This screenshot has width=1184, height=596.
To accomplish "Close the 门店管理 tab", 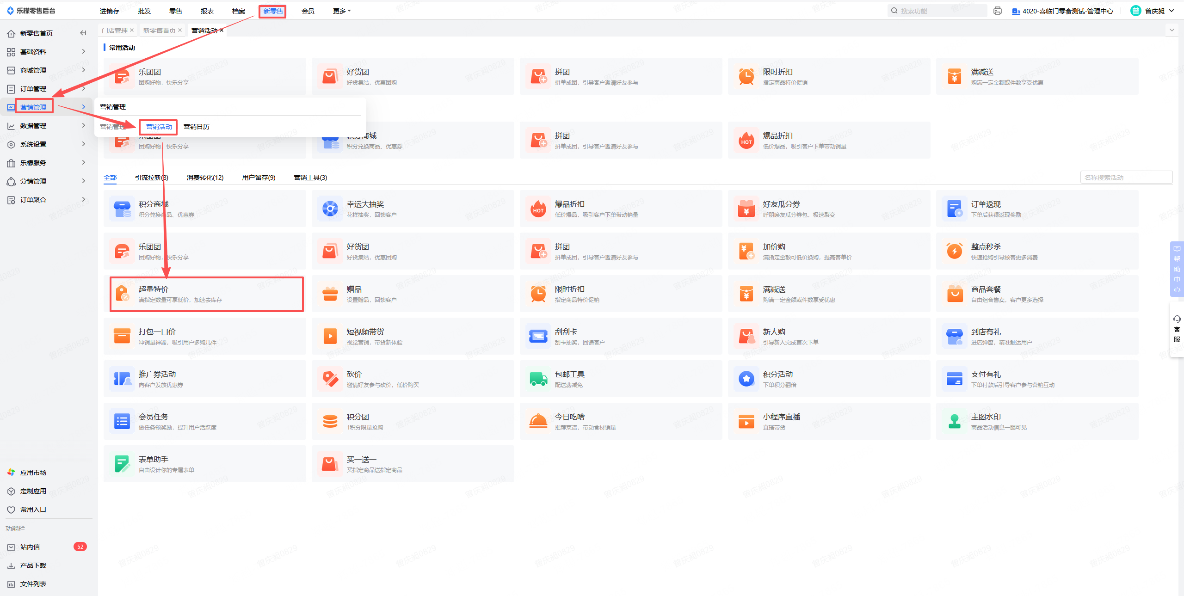I will click(132, 30).
